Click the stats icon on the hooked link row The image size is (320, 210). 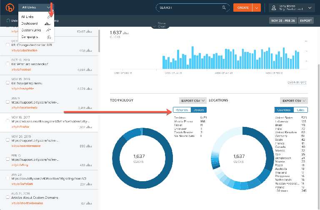89,70
